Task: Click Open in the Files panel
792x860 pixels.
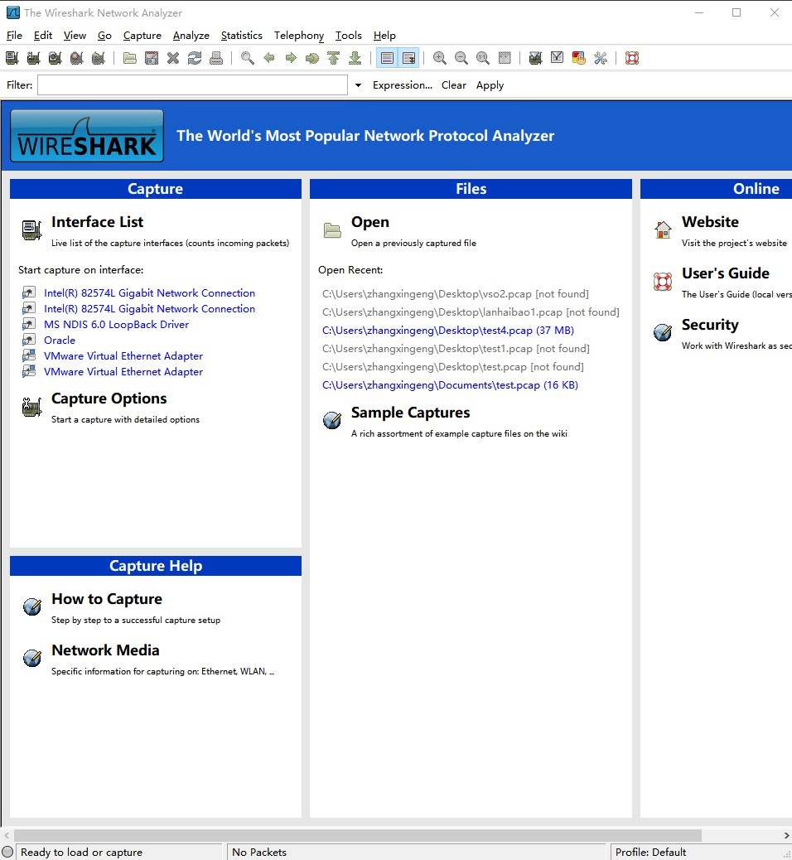Action: point(370,221)
